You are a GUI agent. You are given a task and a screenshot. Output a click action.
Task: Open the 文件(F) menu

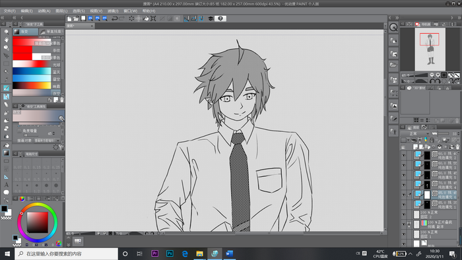click(9, 11)
